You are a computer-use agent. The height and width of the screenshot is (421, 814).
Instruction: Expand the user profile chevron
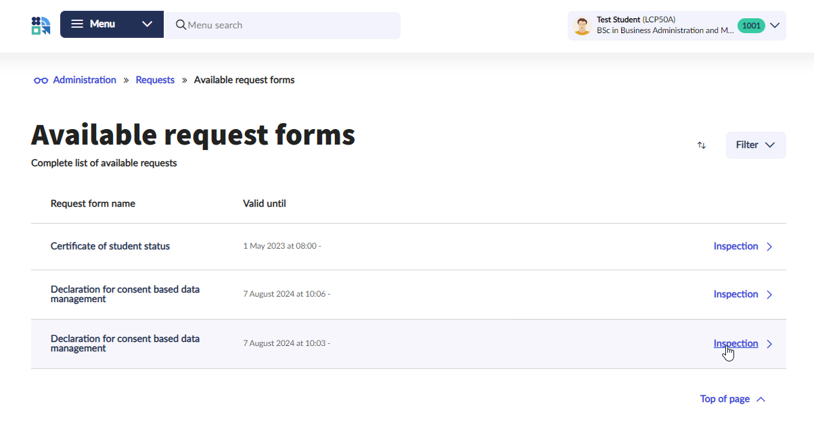[775, 26]
